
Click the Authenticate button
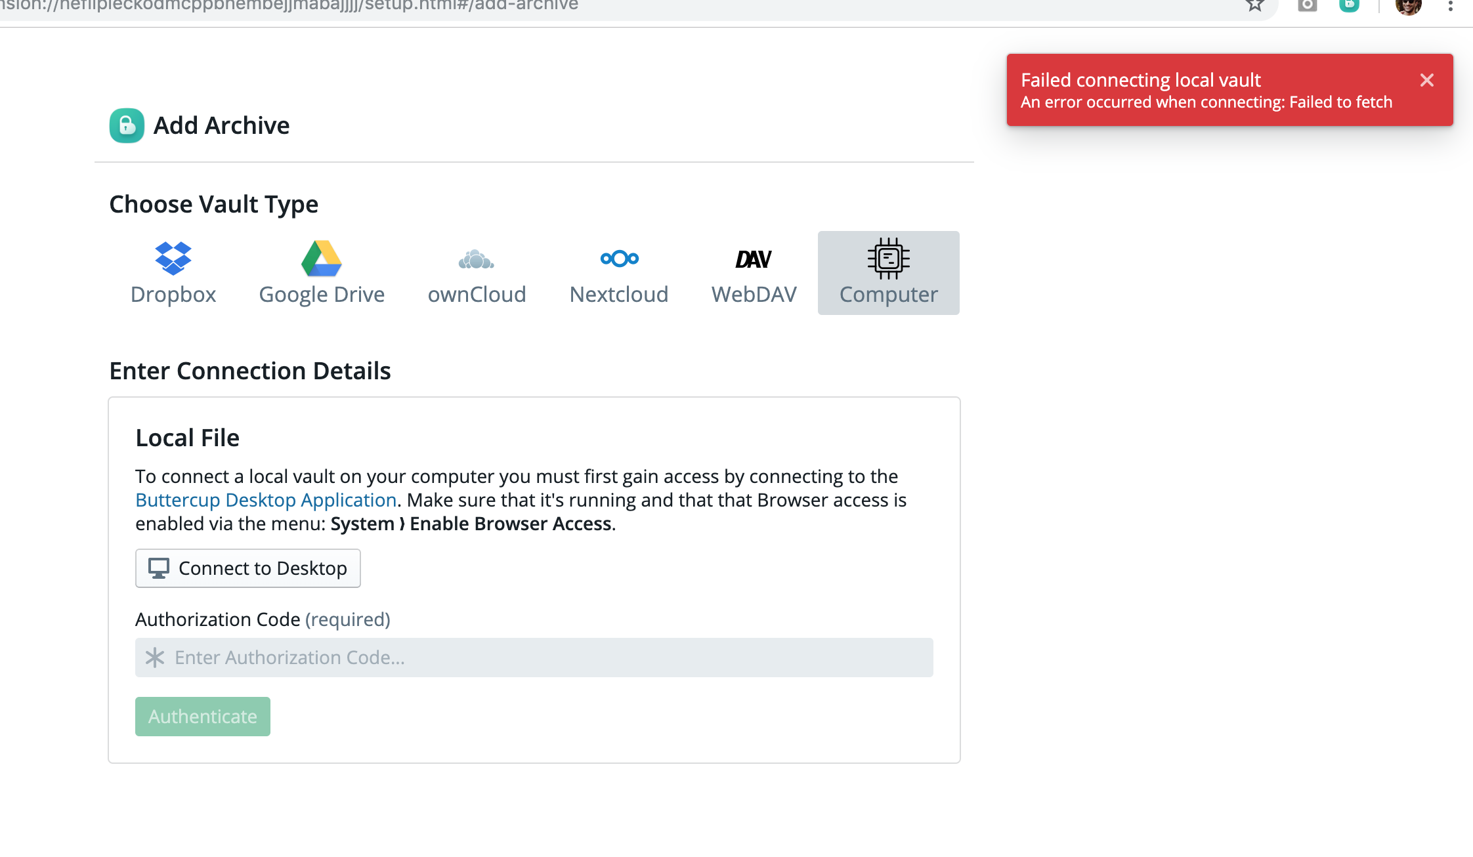pos(203,717)
